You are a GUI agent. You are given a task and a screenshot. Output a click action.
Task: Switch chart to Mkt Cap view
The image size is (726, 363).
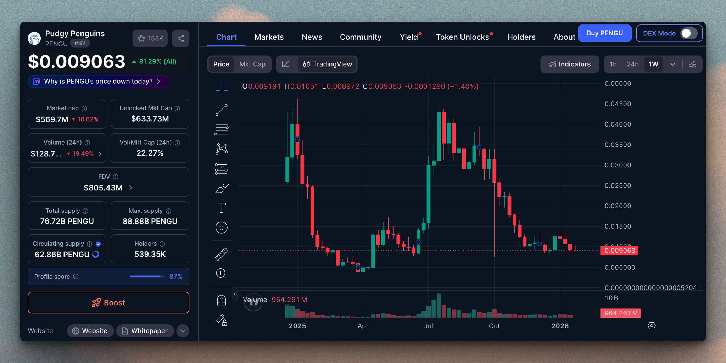[252, 64]
